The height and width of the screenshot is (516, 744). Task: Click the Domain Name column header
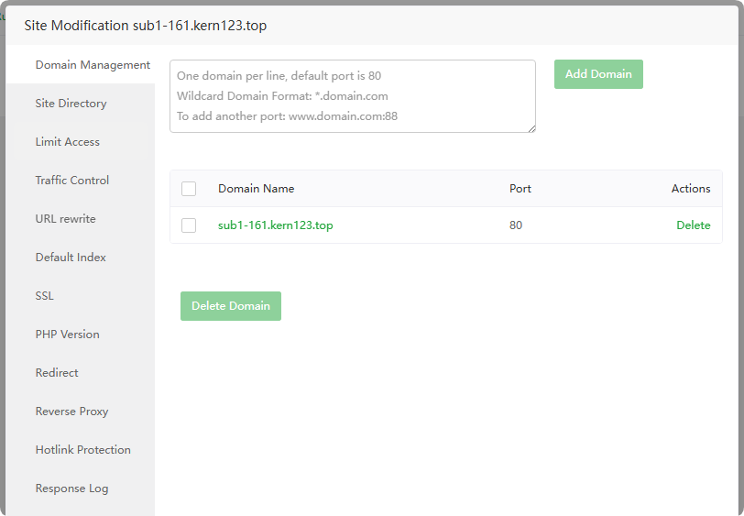(257, 189)
